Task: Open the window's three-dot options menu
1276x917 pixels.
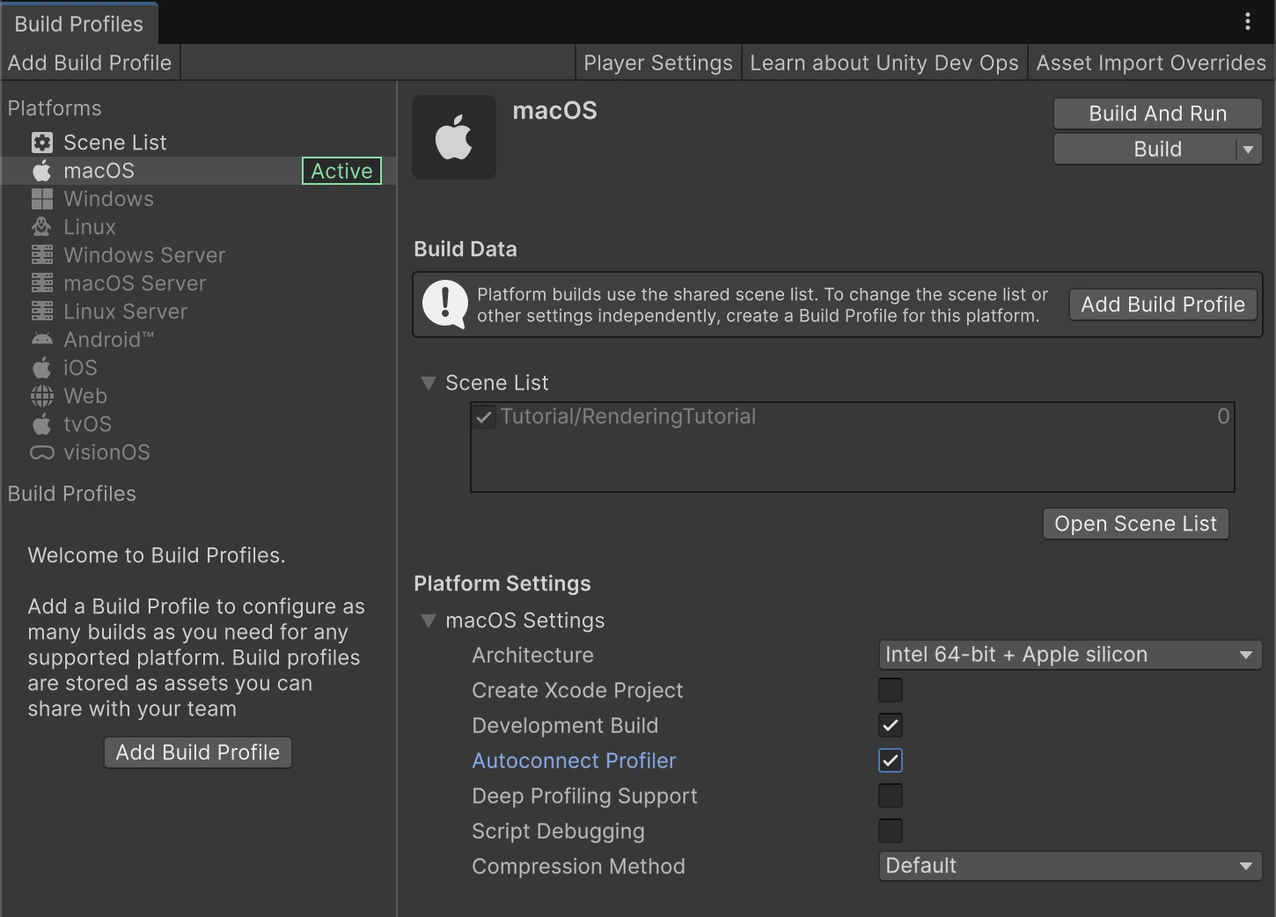Action: click(x=1248, y=22)
